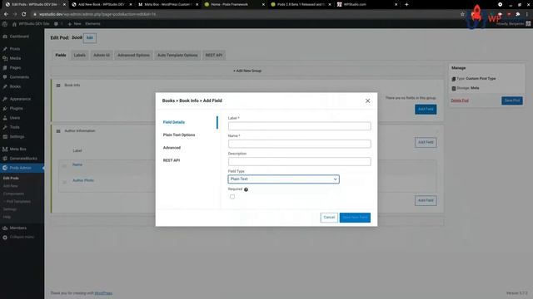
Task: Click Add Field in Book Info group
Action: click(x=426, y=109)
